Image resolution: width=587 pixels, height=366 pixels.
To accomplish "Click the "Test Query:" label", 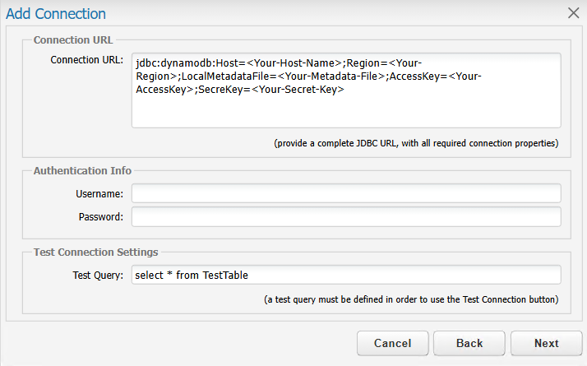I will (x=98, y=276).
